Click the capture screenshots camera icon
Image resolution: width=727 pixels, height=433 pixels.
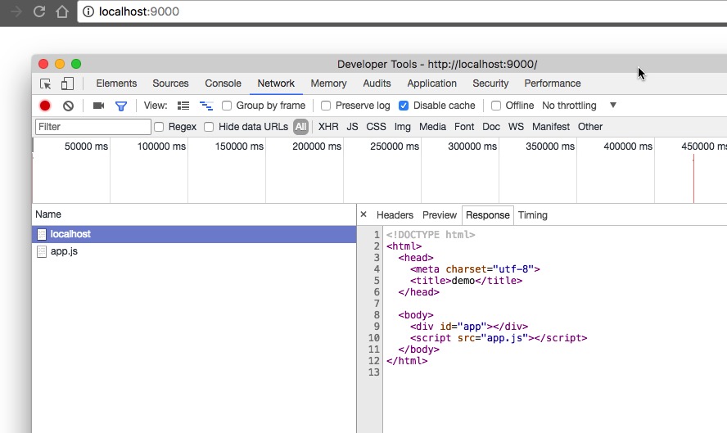[98, 106]
